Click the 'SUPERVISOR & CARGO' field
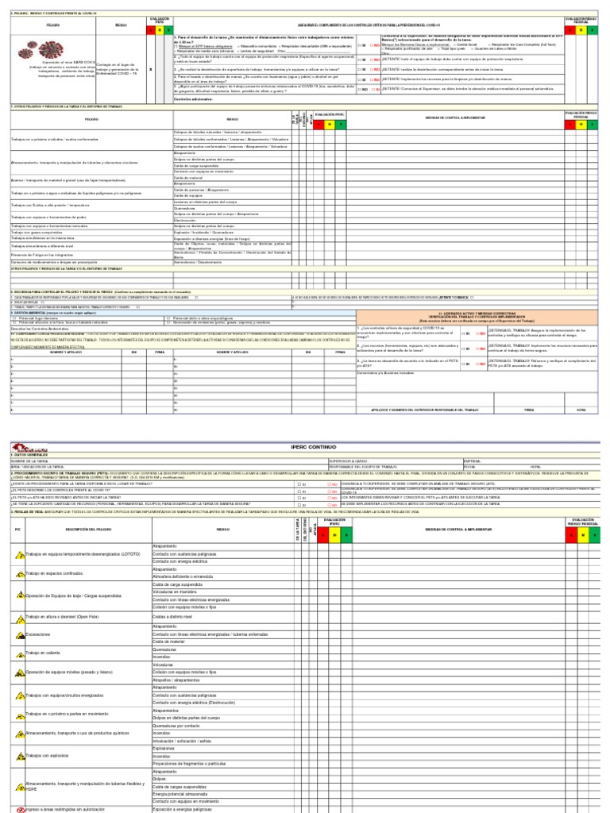Image resolution: width=610 pixels, height=813 pixels. pos(396,461)
